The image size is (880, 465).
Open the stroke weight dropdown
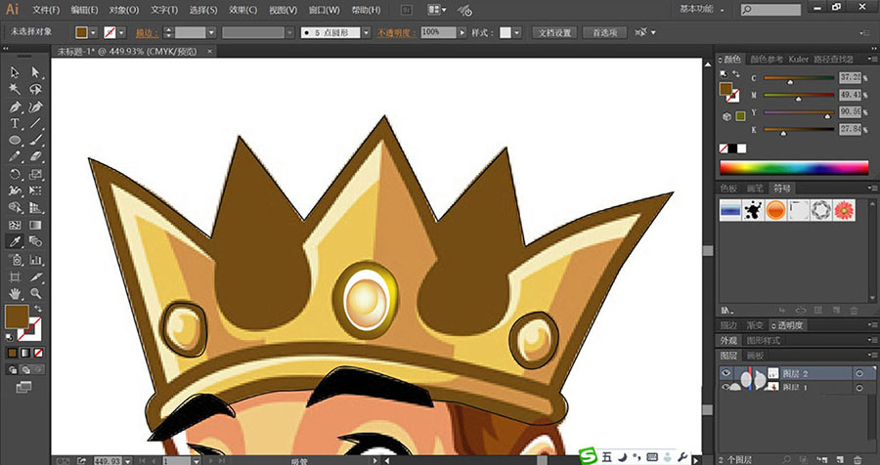[211, 32]
